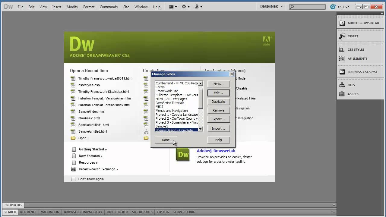Click the page icon beside New Features
This screenshot has height=217, width=386.
point(73,156)
